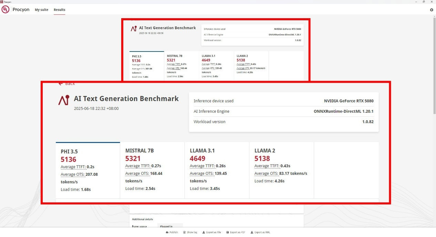This screenshot has height=237, width=436.
Task: Show log for this benchmark run
Action: pos(190,232)
